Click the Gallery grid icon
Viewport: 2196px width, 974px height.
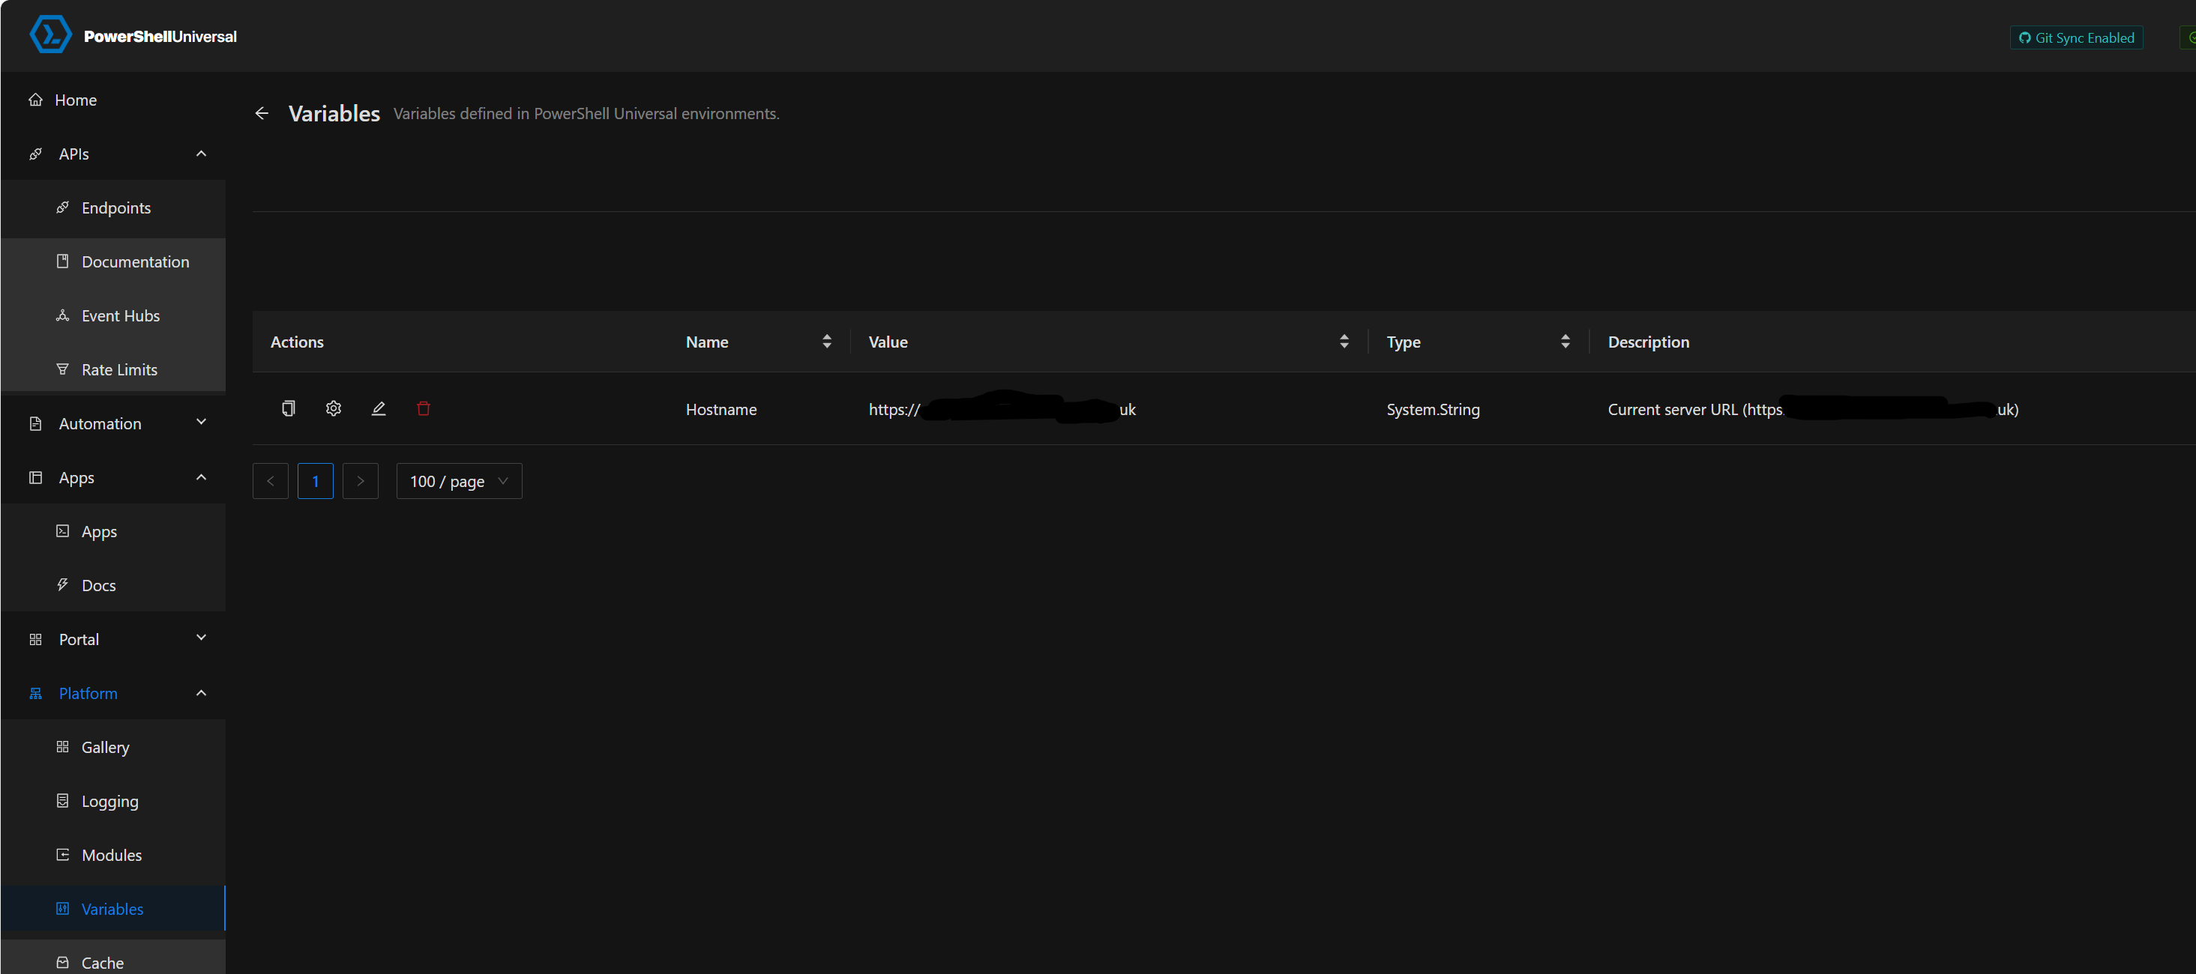coord(62,746)
